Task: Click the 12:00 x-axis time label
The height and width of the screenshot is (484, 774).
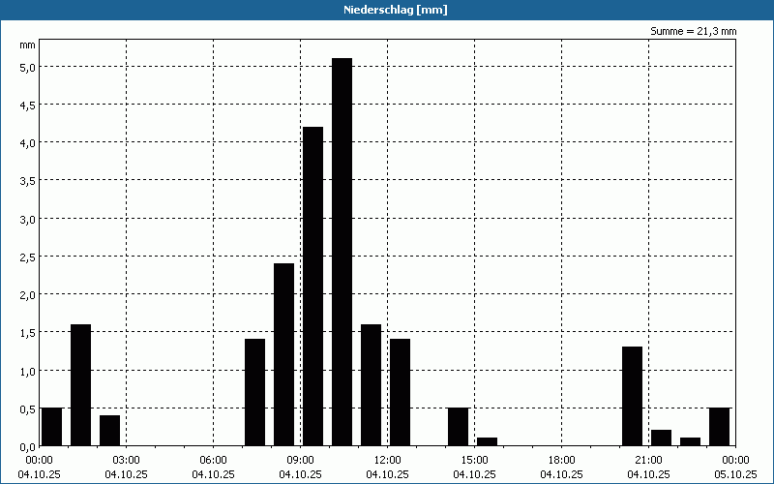Action: coord(387,460)
